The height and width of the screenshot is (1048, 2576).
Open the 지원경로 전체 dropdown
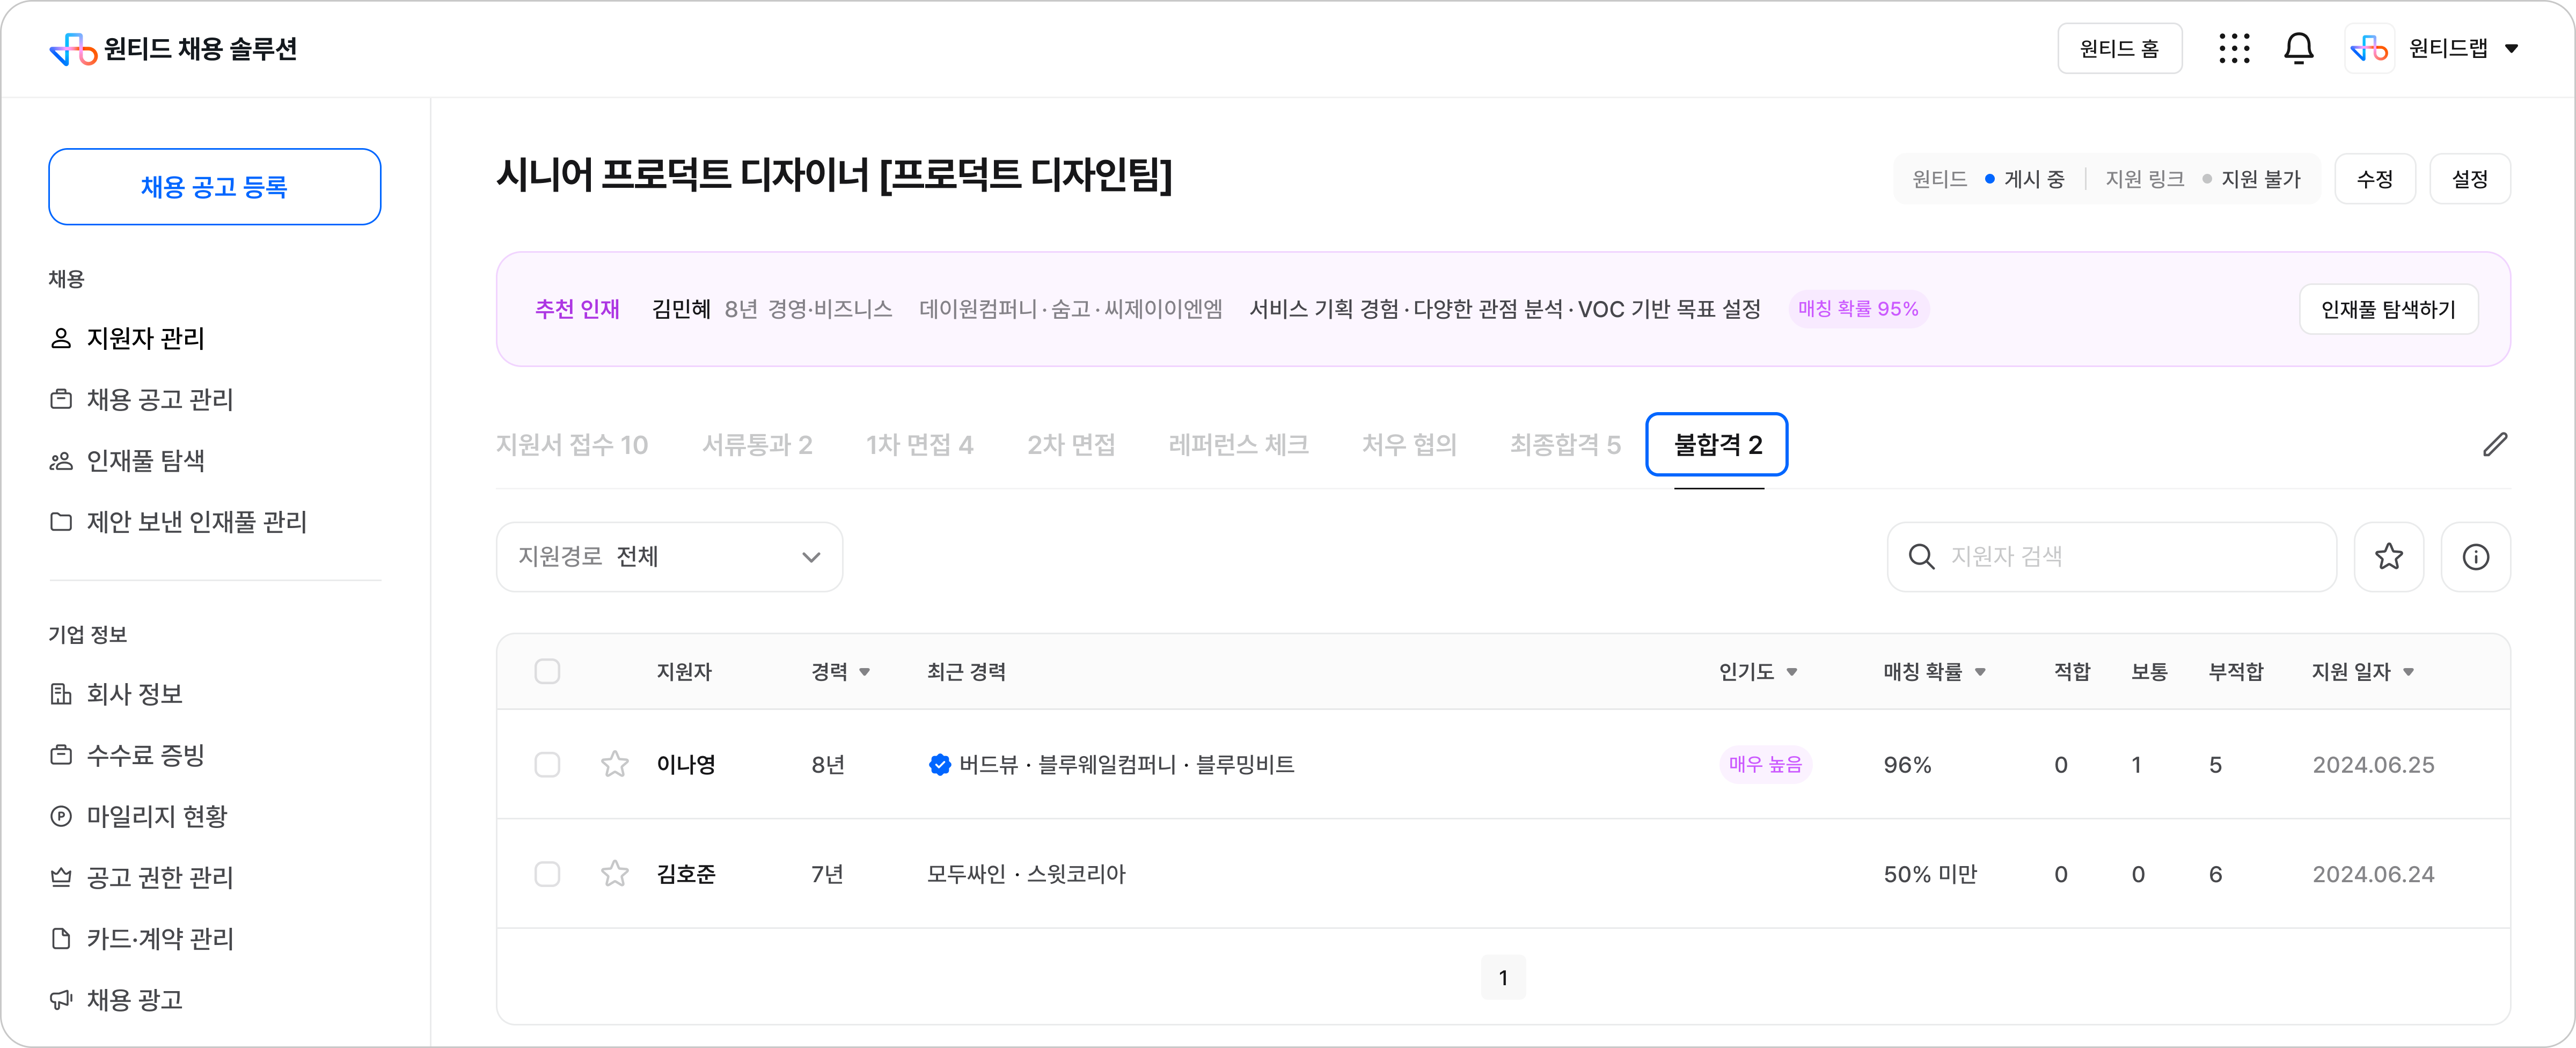click(x=669, y=557)
